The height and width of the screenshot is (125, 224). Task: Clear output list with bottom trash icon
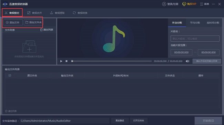click(x=6, y=111)
